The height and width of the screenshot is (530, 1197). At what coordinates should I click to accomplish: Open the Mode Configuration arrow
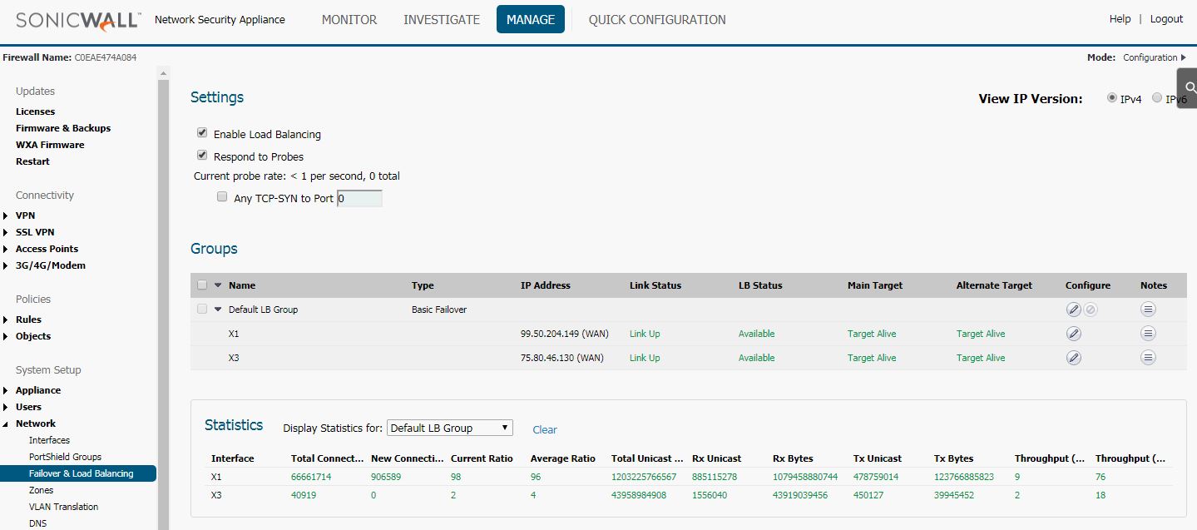[1184, 57]
